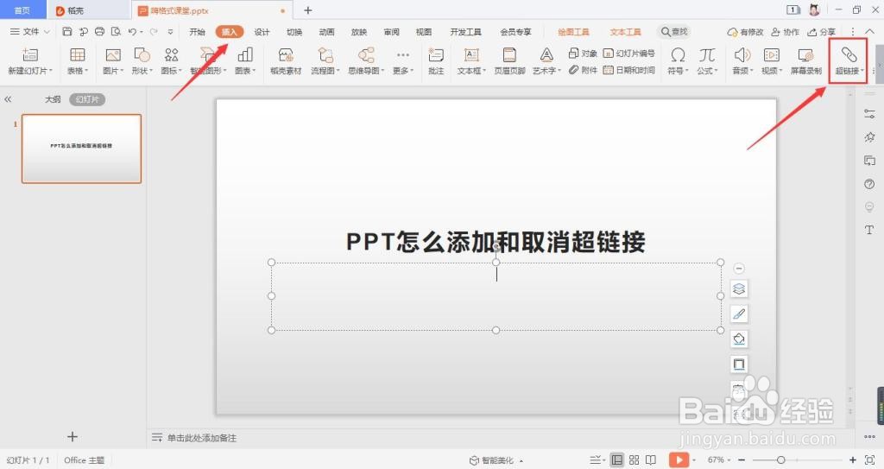
Task: Click the 文本框 text box icon
Action: (x=471, y=54)
